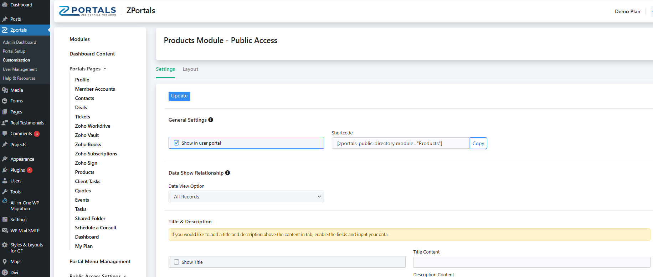Uncheck the Show in user portal checkbox
653x277 pixels.
coord(176,143)
